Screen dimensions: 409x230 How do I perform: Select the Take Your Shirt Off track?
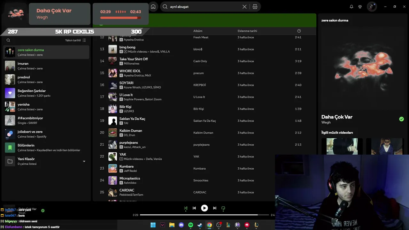point(134,59)
